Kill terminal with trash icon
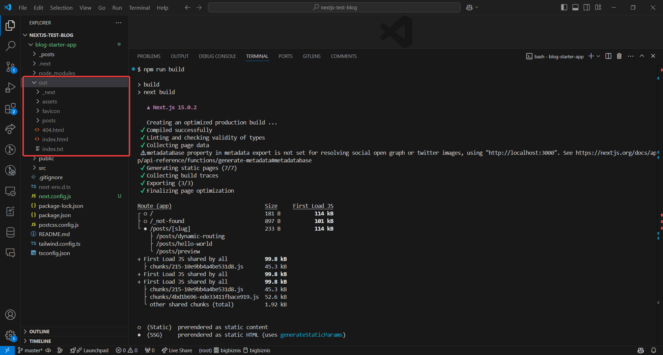 pos(619,56)
